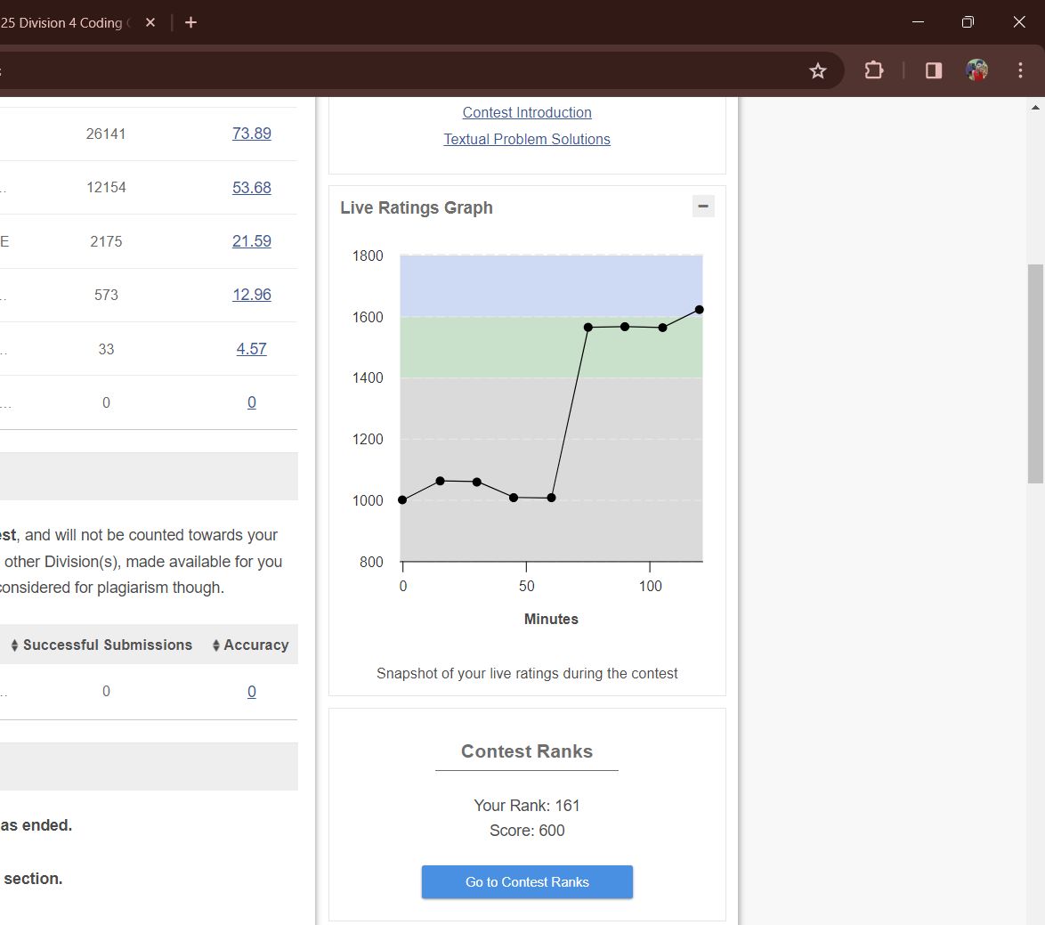Viewport: 1045px width, 925px height.
Task: Close the Division 4 Coding tab
Action: [x=150, y=22]
